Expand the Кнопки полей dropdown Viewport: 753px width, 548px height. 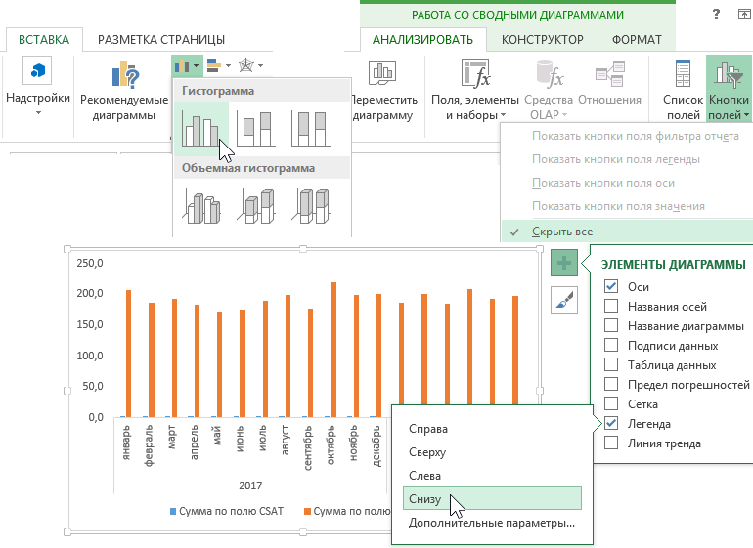tap(729, 107)
